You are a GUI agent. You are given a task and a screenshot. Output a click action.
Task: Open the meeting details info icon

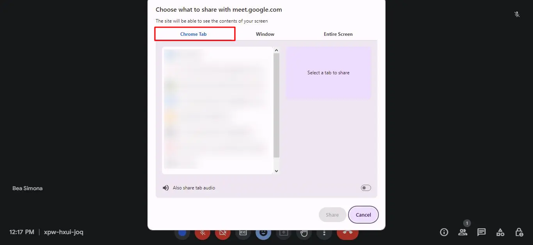[x=444, y=232]
